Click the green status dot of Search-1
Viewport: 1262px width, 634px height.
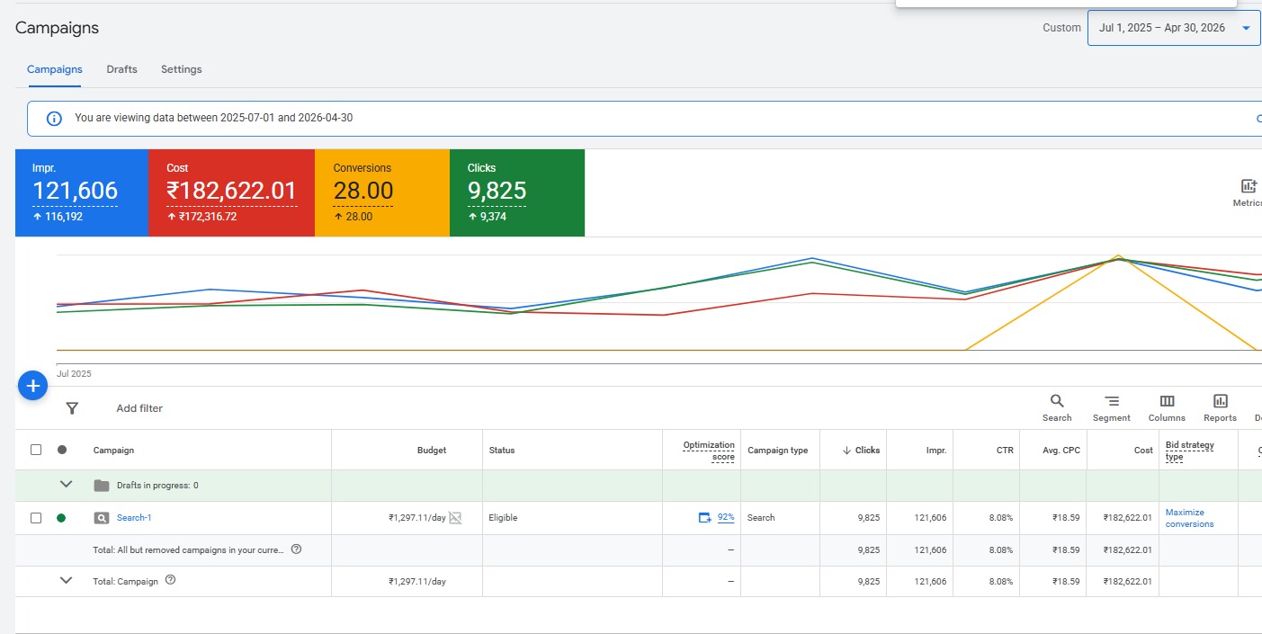61,518
